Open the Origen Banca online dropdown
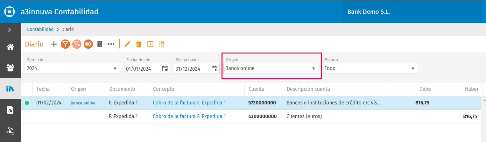Viewport: 486px width, 142px height. [271, 68]
